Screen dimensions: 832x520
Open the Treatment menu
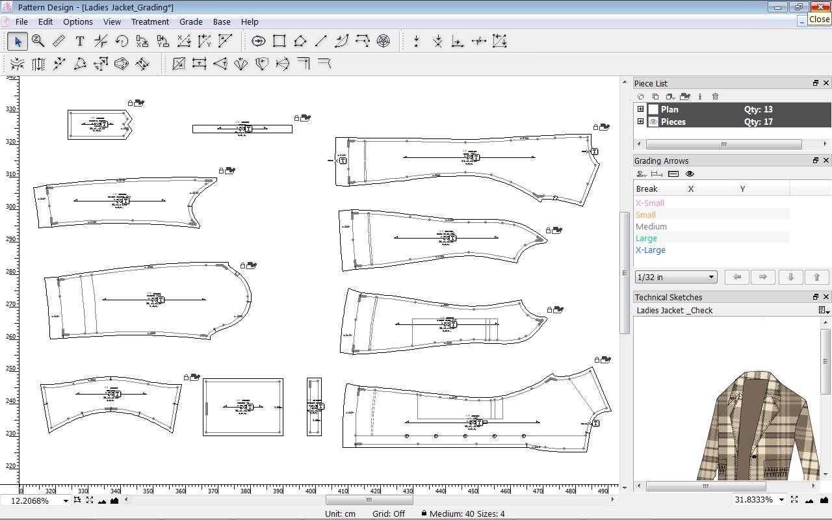pos(149,21)
